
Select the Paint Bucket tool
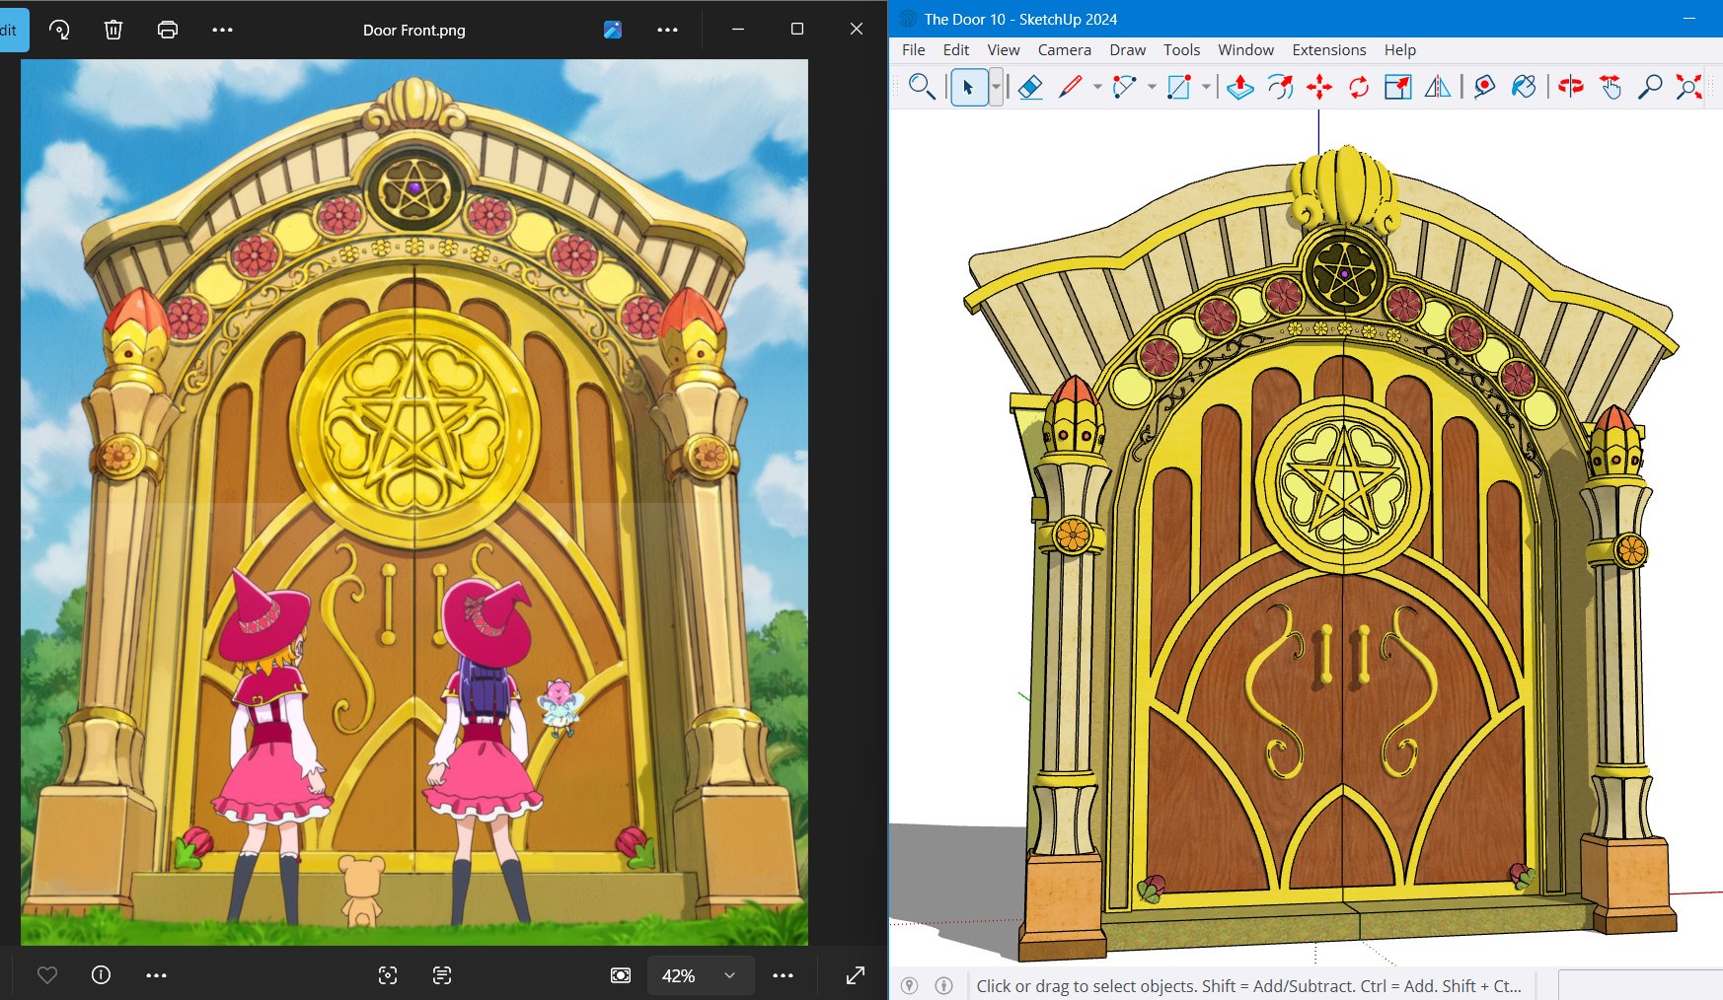tap(1524, 87)
